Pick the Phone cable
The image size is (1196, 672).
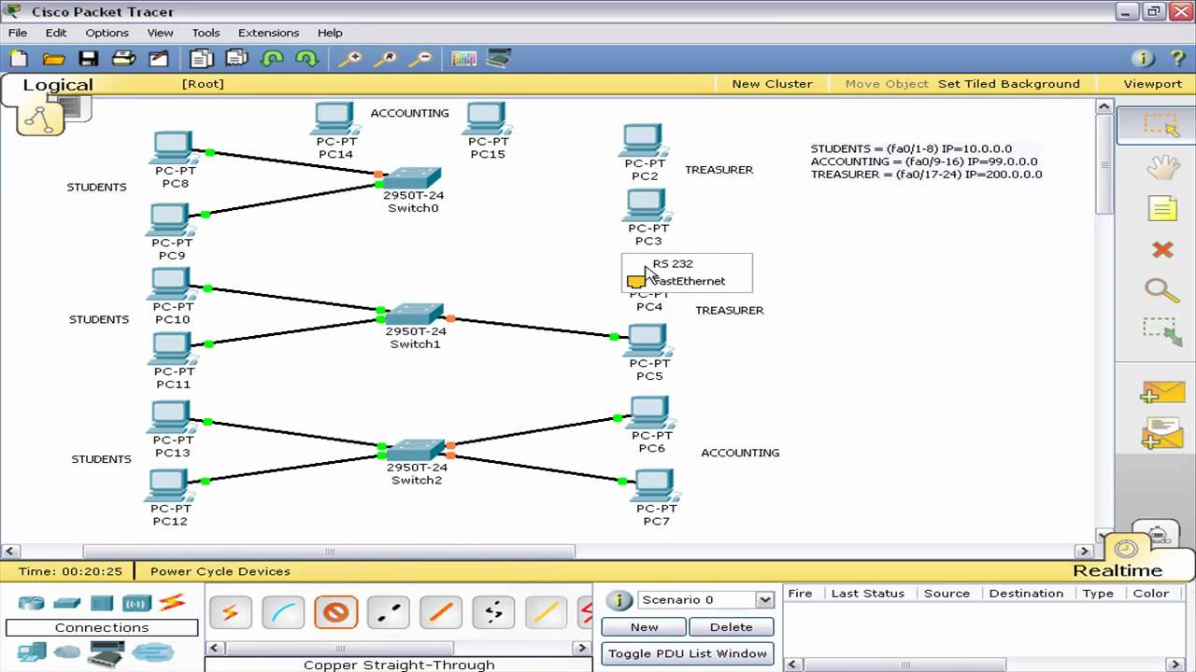click(x=493, y=613)
